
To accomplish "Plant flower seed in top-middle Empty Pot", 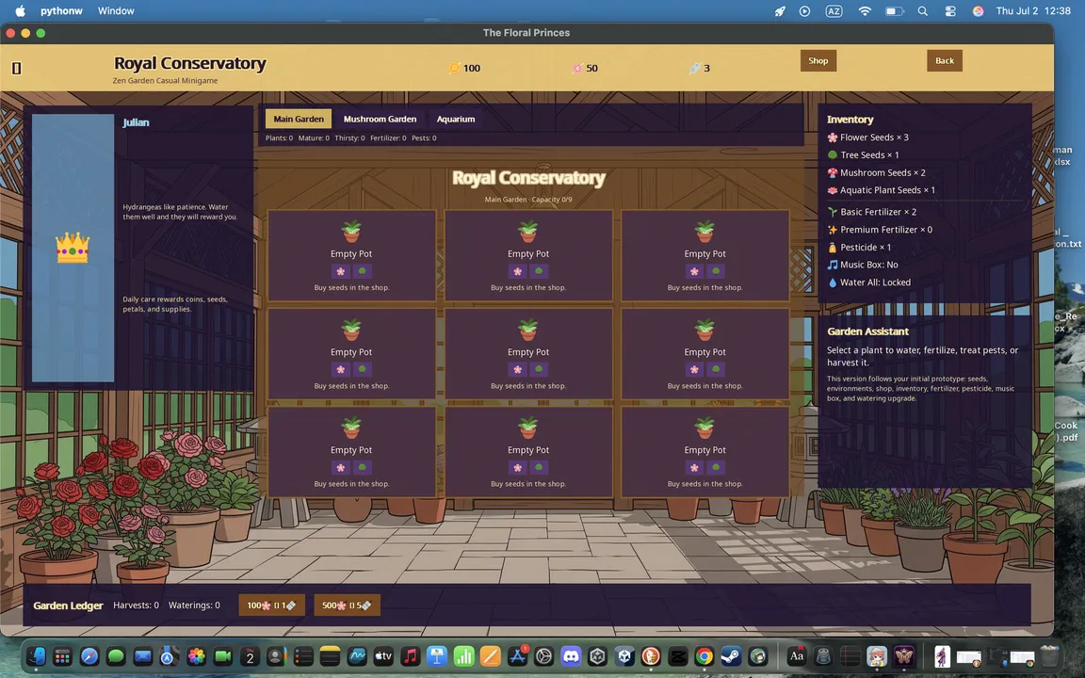I will tap(518, 271).
